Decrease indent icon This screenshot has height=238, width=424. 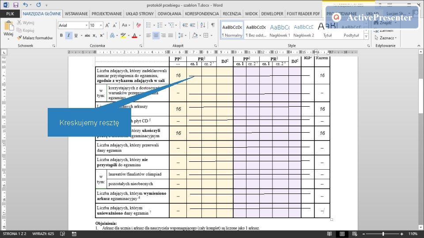pos(185,26)
